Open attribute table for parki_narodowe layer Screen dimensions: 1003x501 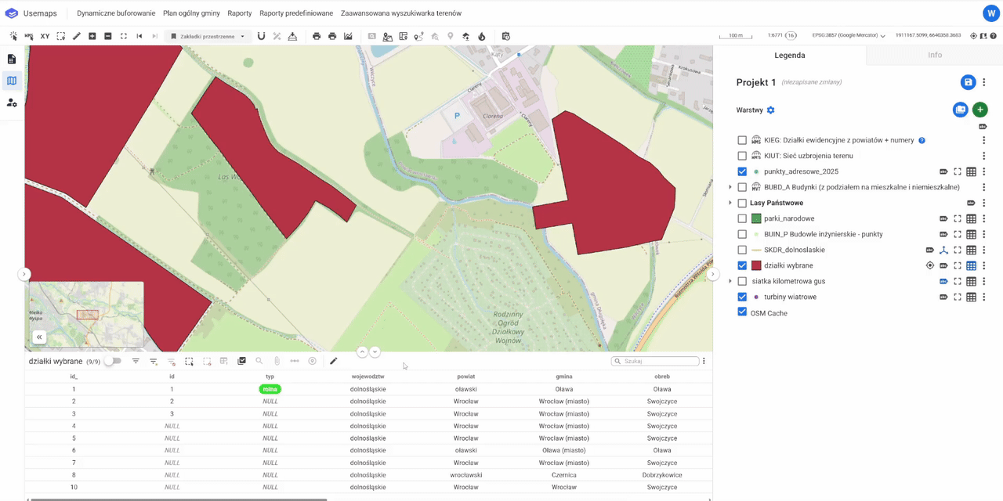971,218
